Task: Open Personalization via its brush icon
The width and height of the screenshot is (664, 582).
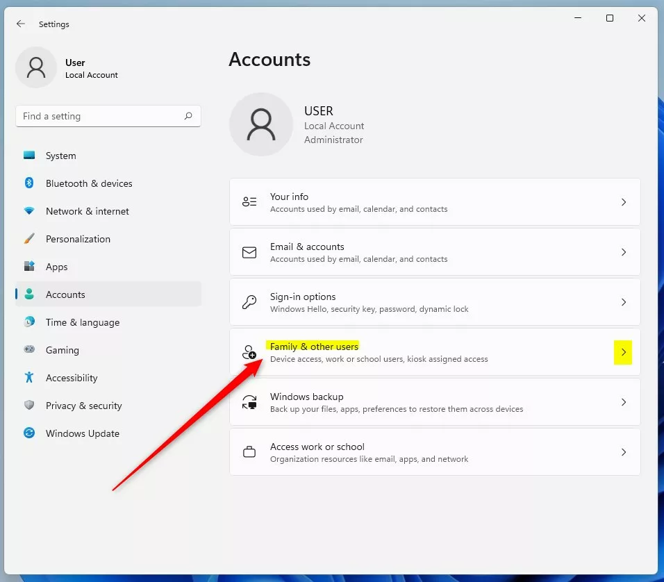Action: 28,239
